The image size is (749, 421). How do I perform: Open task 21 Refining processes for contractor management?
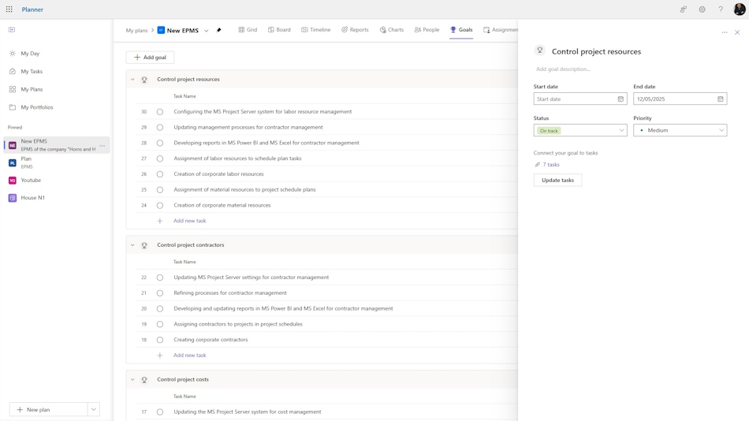pos(230,293)
